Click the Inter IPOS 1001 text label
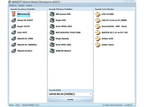This screenshot has height=107, width=144. (63, 45)
